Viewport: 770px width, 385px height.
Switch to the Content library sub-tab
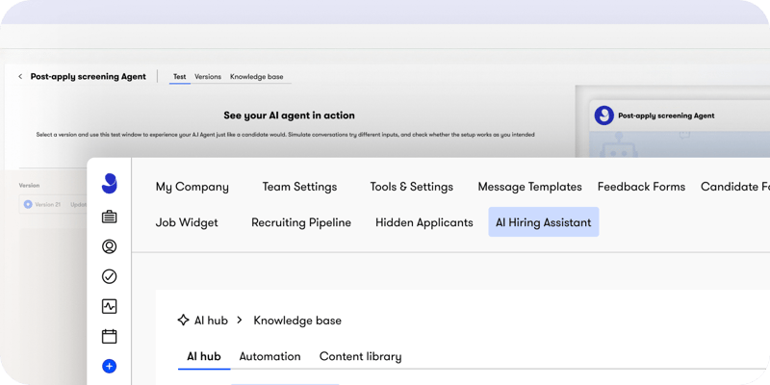(x=360, y=356)
